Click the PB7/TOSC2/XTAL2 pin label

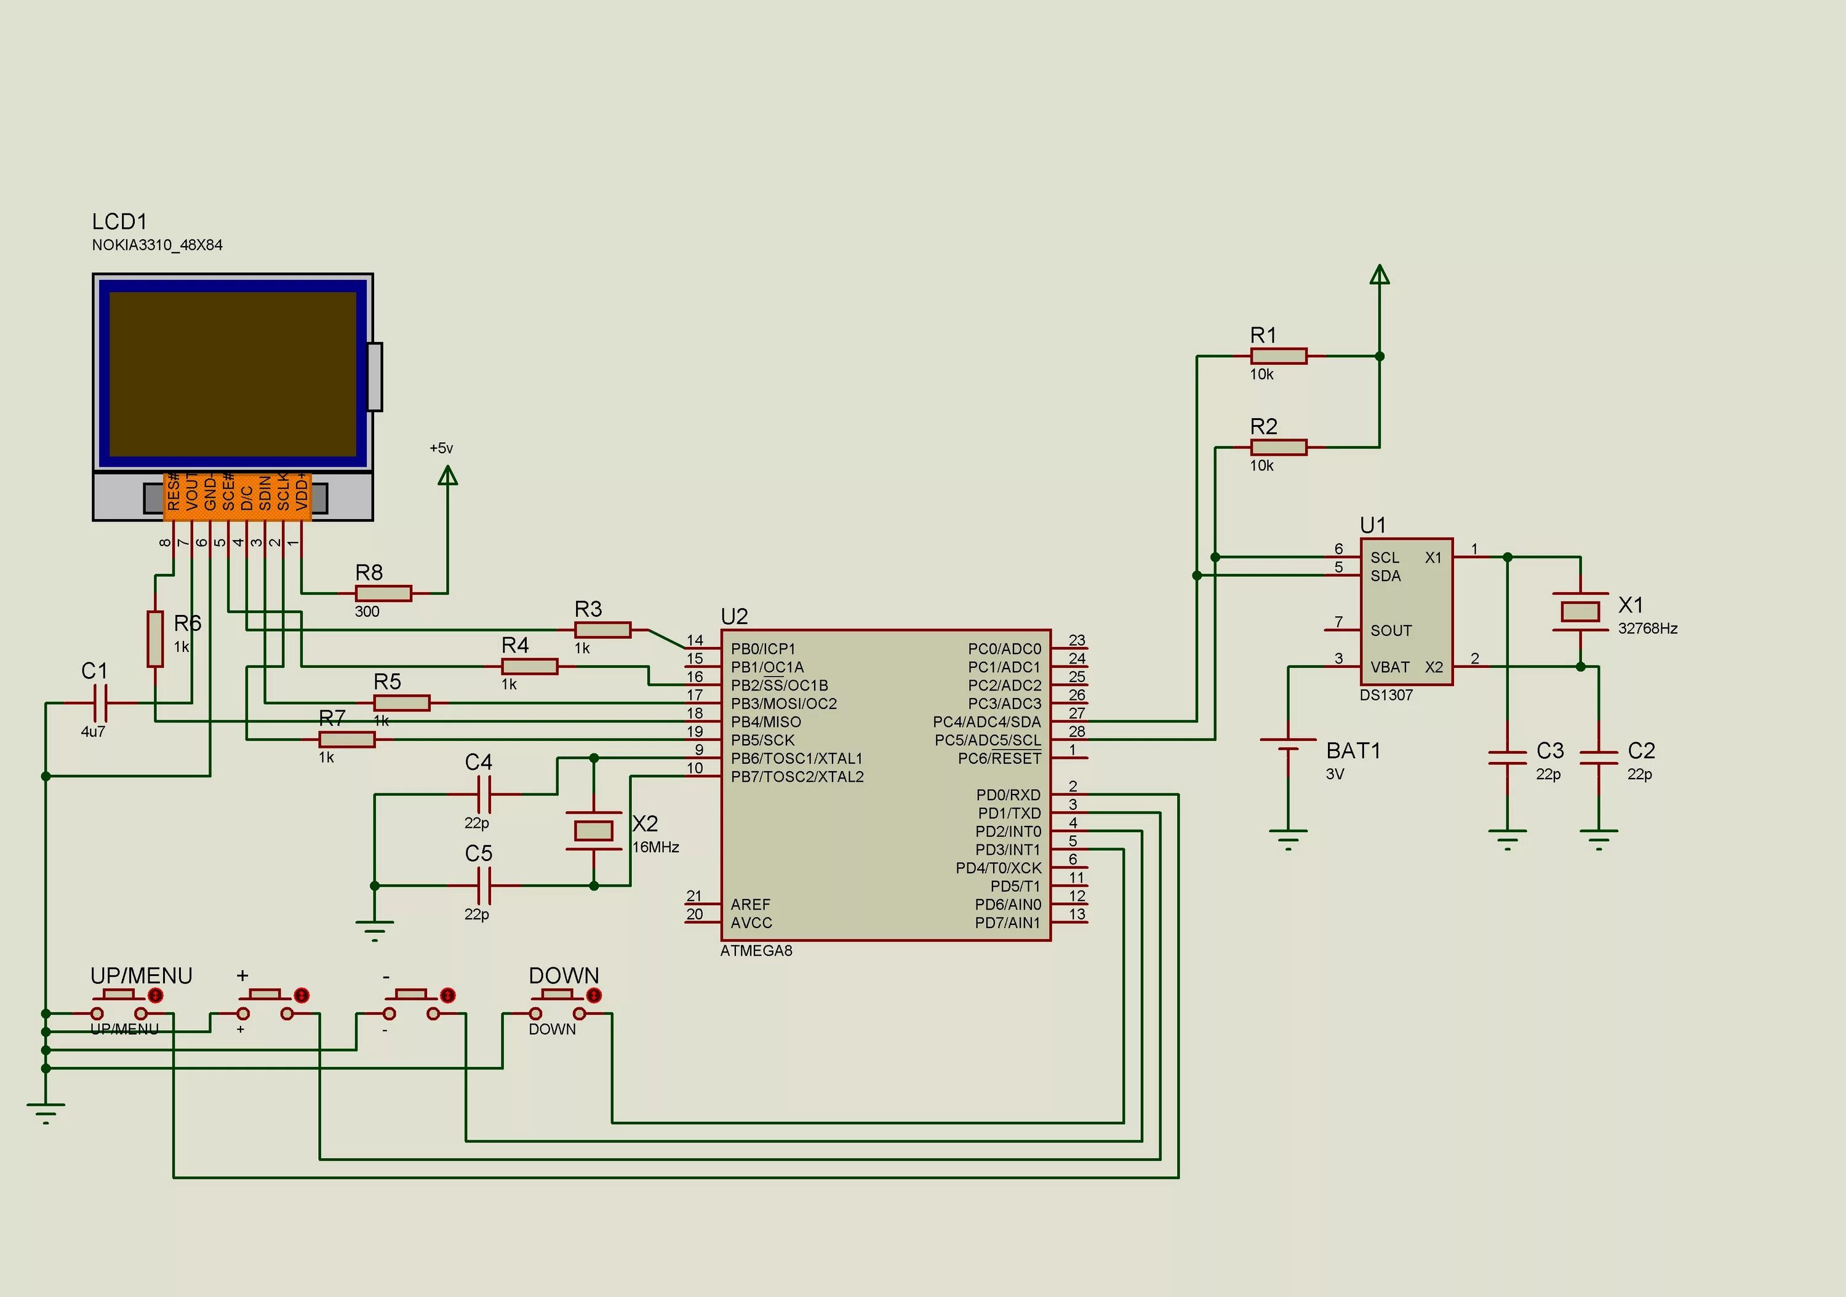(797, 776)
